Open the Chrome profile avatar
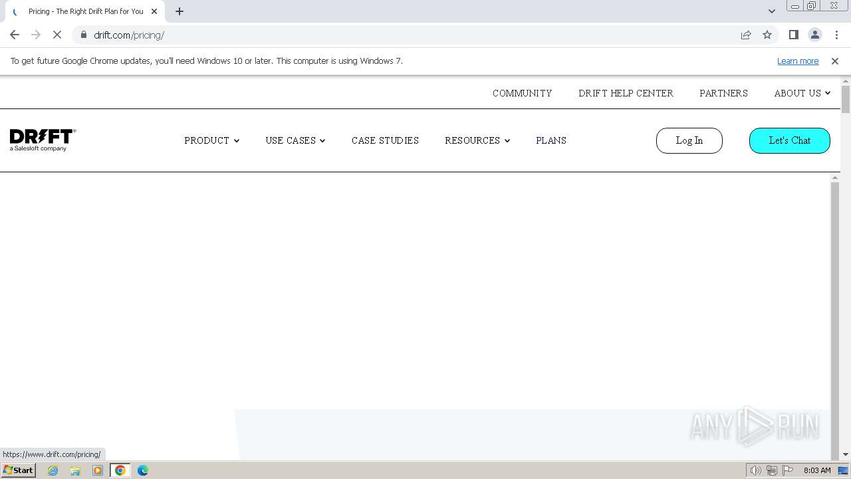851x479 pixels. pos(814,35)
